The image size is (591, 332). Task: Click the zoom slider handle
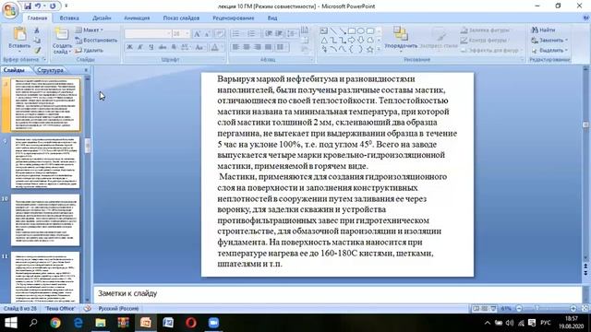click(x=537, y=308)
